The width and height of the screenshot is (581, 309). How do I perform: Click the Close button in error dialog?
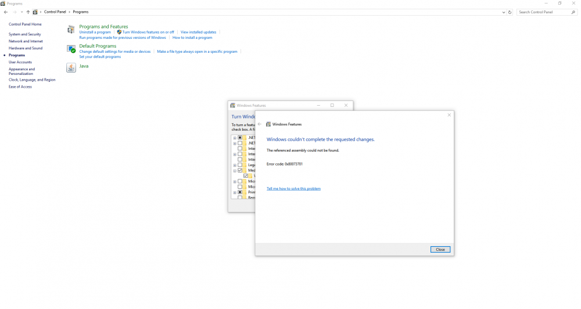pos(440,249)
